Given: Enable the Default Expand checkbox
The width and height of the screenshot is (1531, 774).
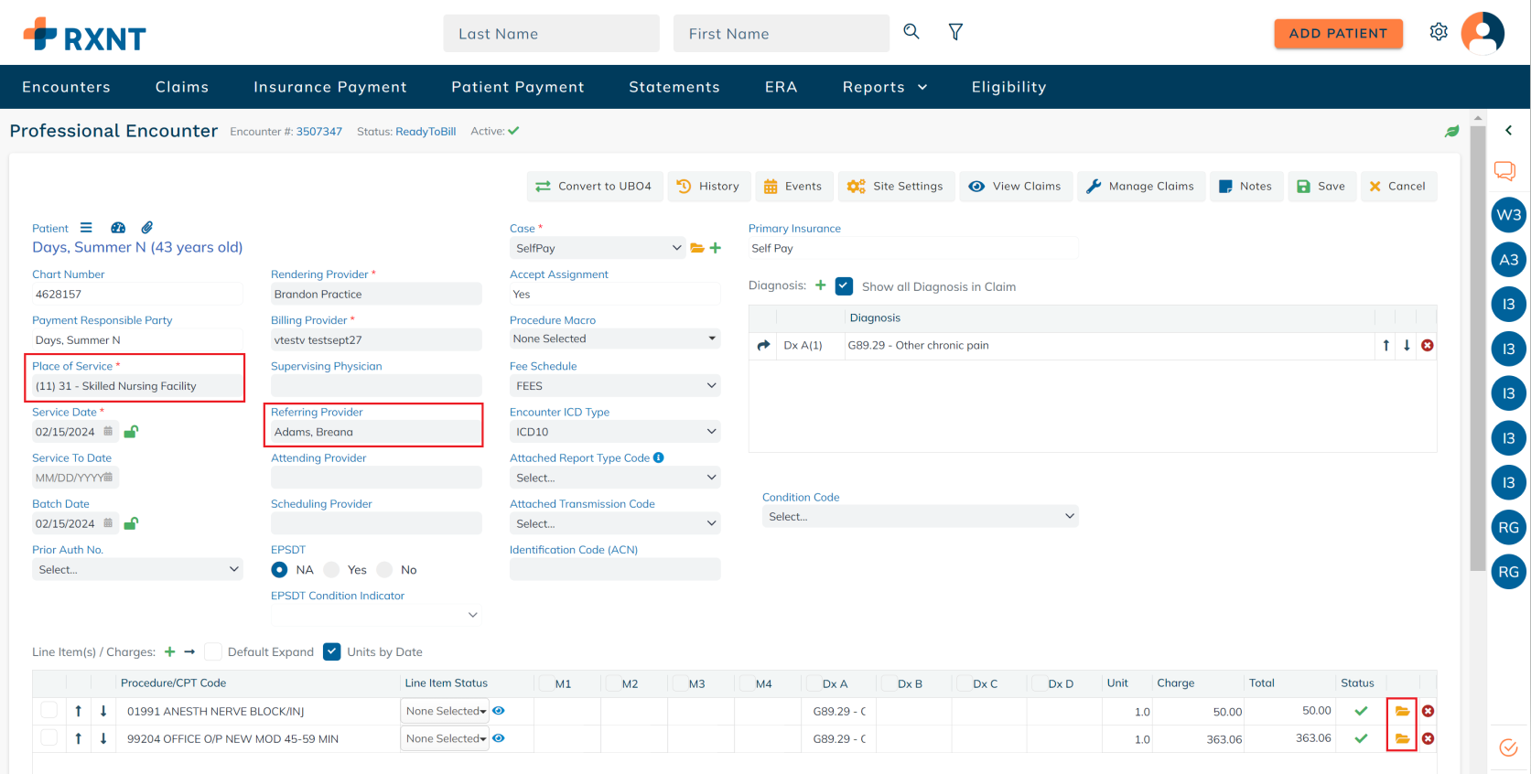Looking at the screenshot, I should (213, 651).
